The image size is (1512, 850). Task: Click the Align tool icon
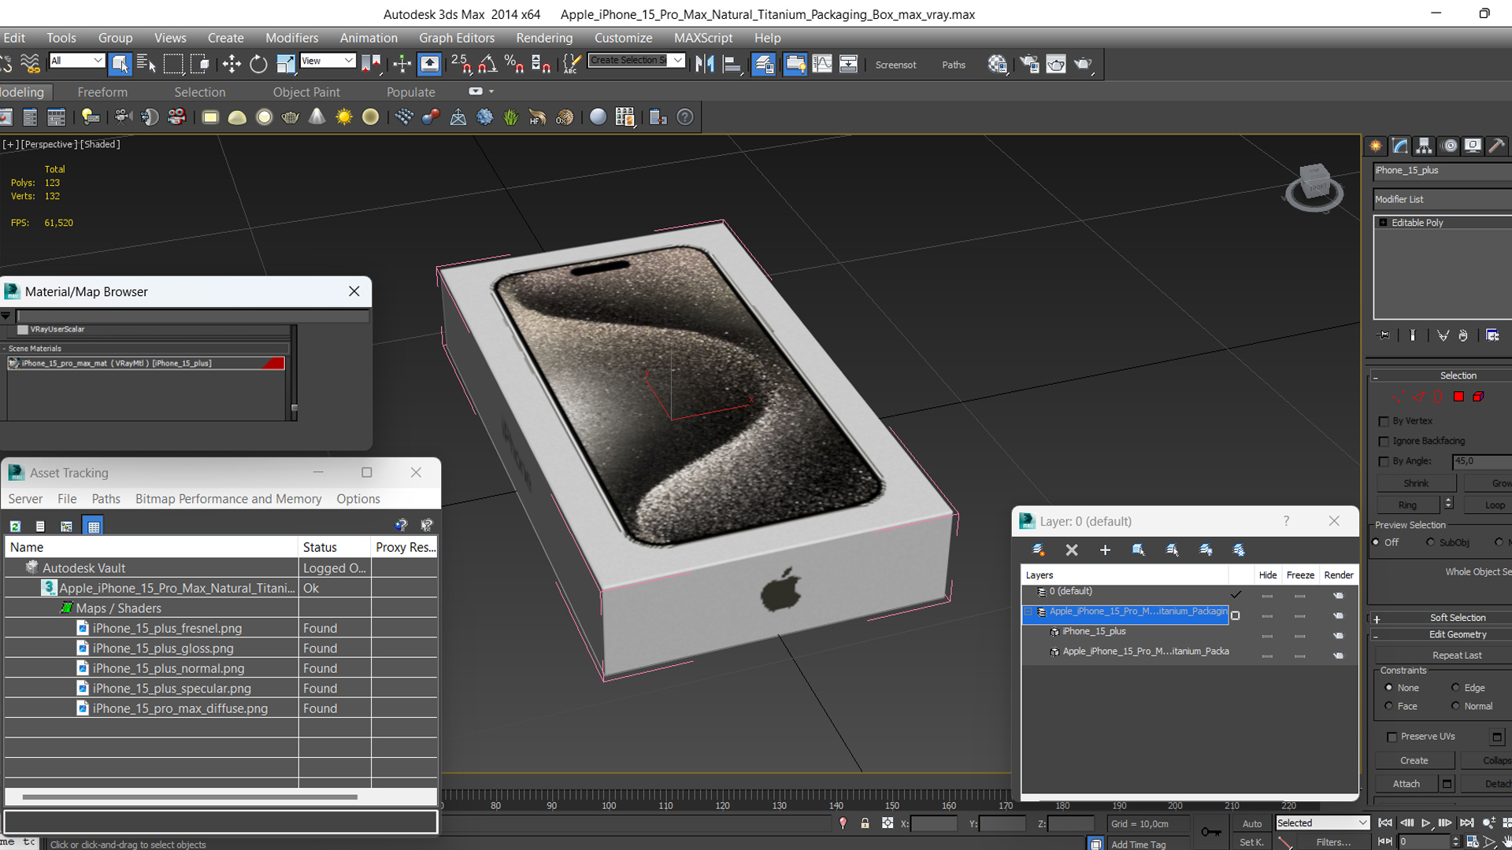tap(732, 64)
